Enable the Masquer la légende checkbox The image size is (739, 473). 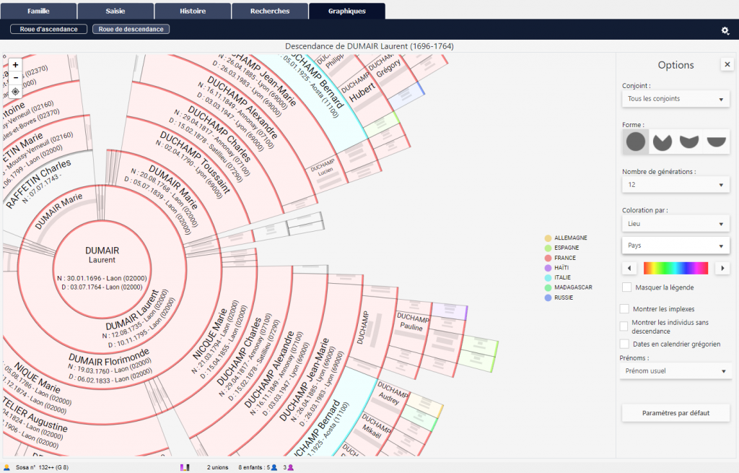(627, 287)
